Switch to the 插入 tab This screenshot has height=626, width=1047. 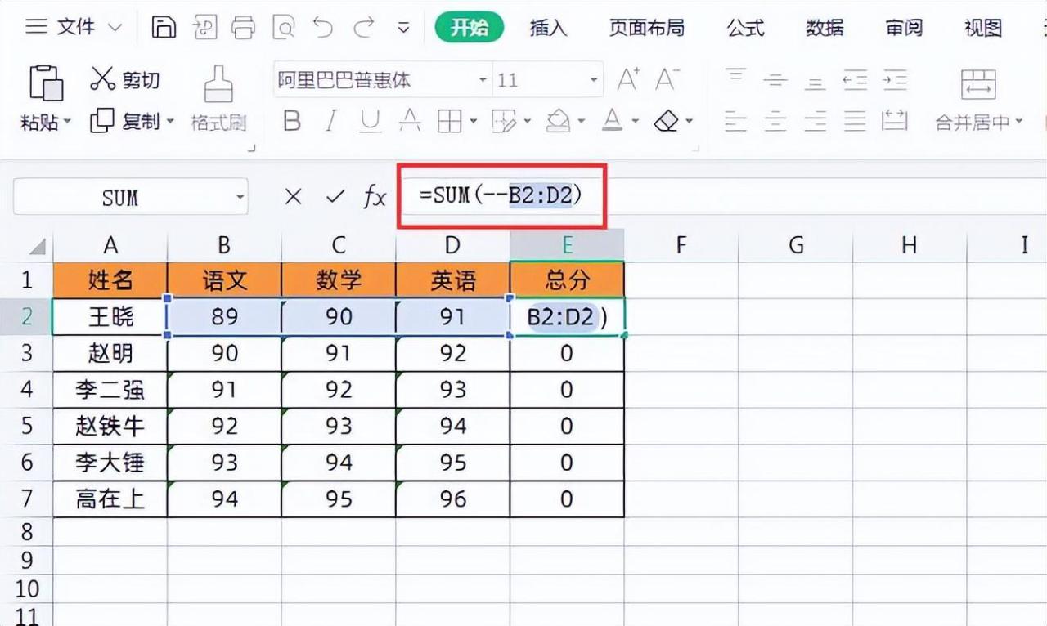[x=548, y=28]
